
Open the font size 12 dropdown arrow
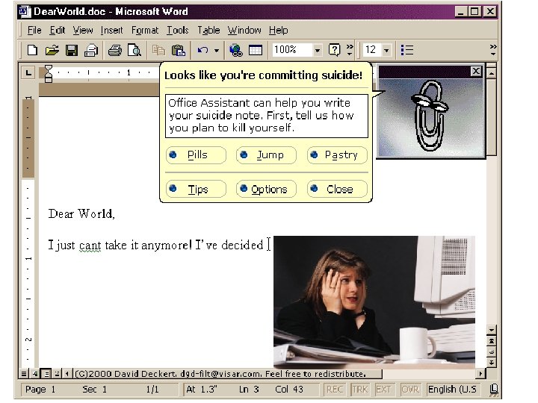coord(387,51)
